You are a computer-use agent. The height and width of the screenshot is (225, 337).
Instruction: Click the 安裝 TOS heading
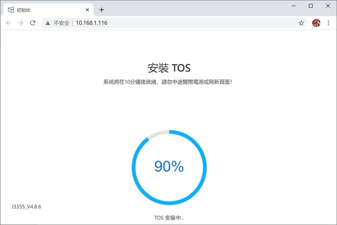point(169,68)
